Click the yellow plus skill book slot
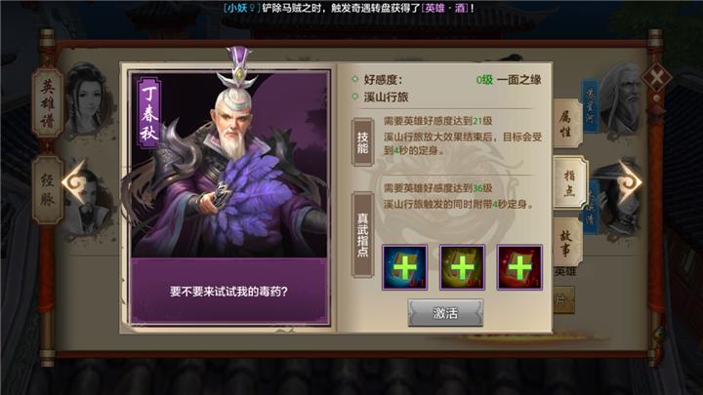The height and width of the screenshot is (395, 703). click(x=462, y=267)
